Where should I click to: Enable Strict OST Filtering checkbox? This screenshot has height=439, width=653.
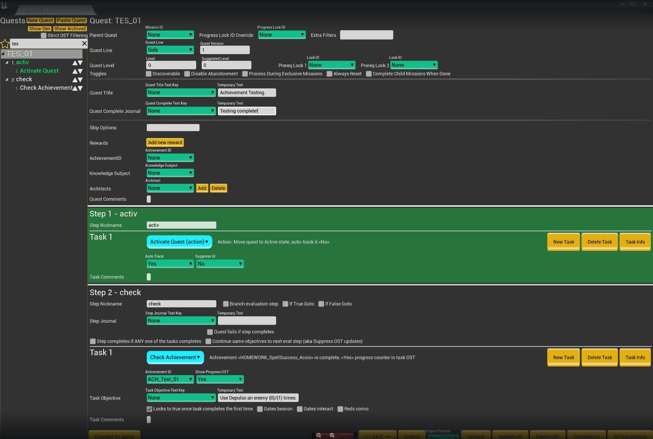[44, 36]
